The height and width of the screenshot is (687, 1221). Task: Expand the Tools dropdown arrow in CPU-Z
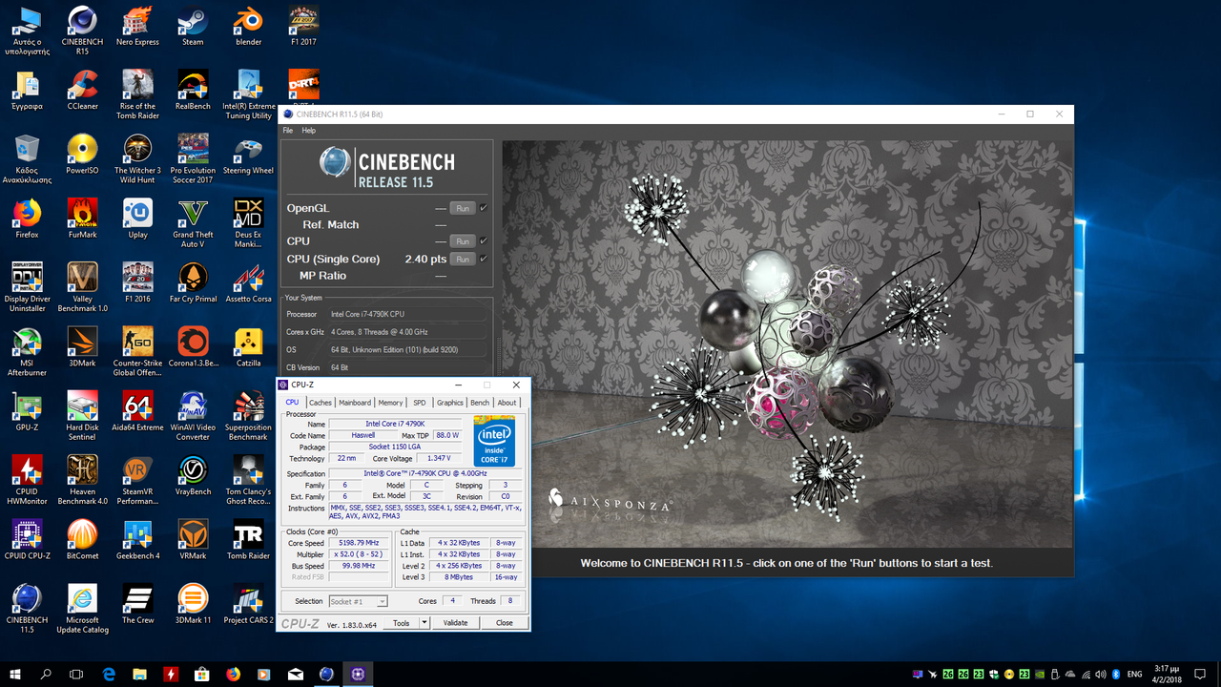click(424, 623)
